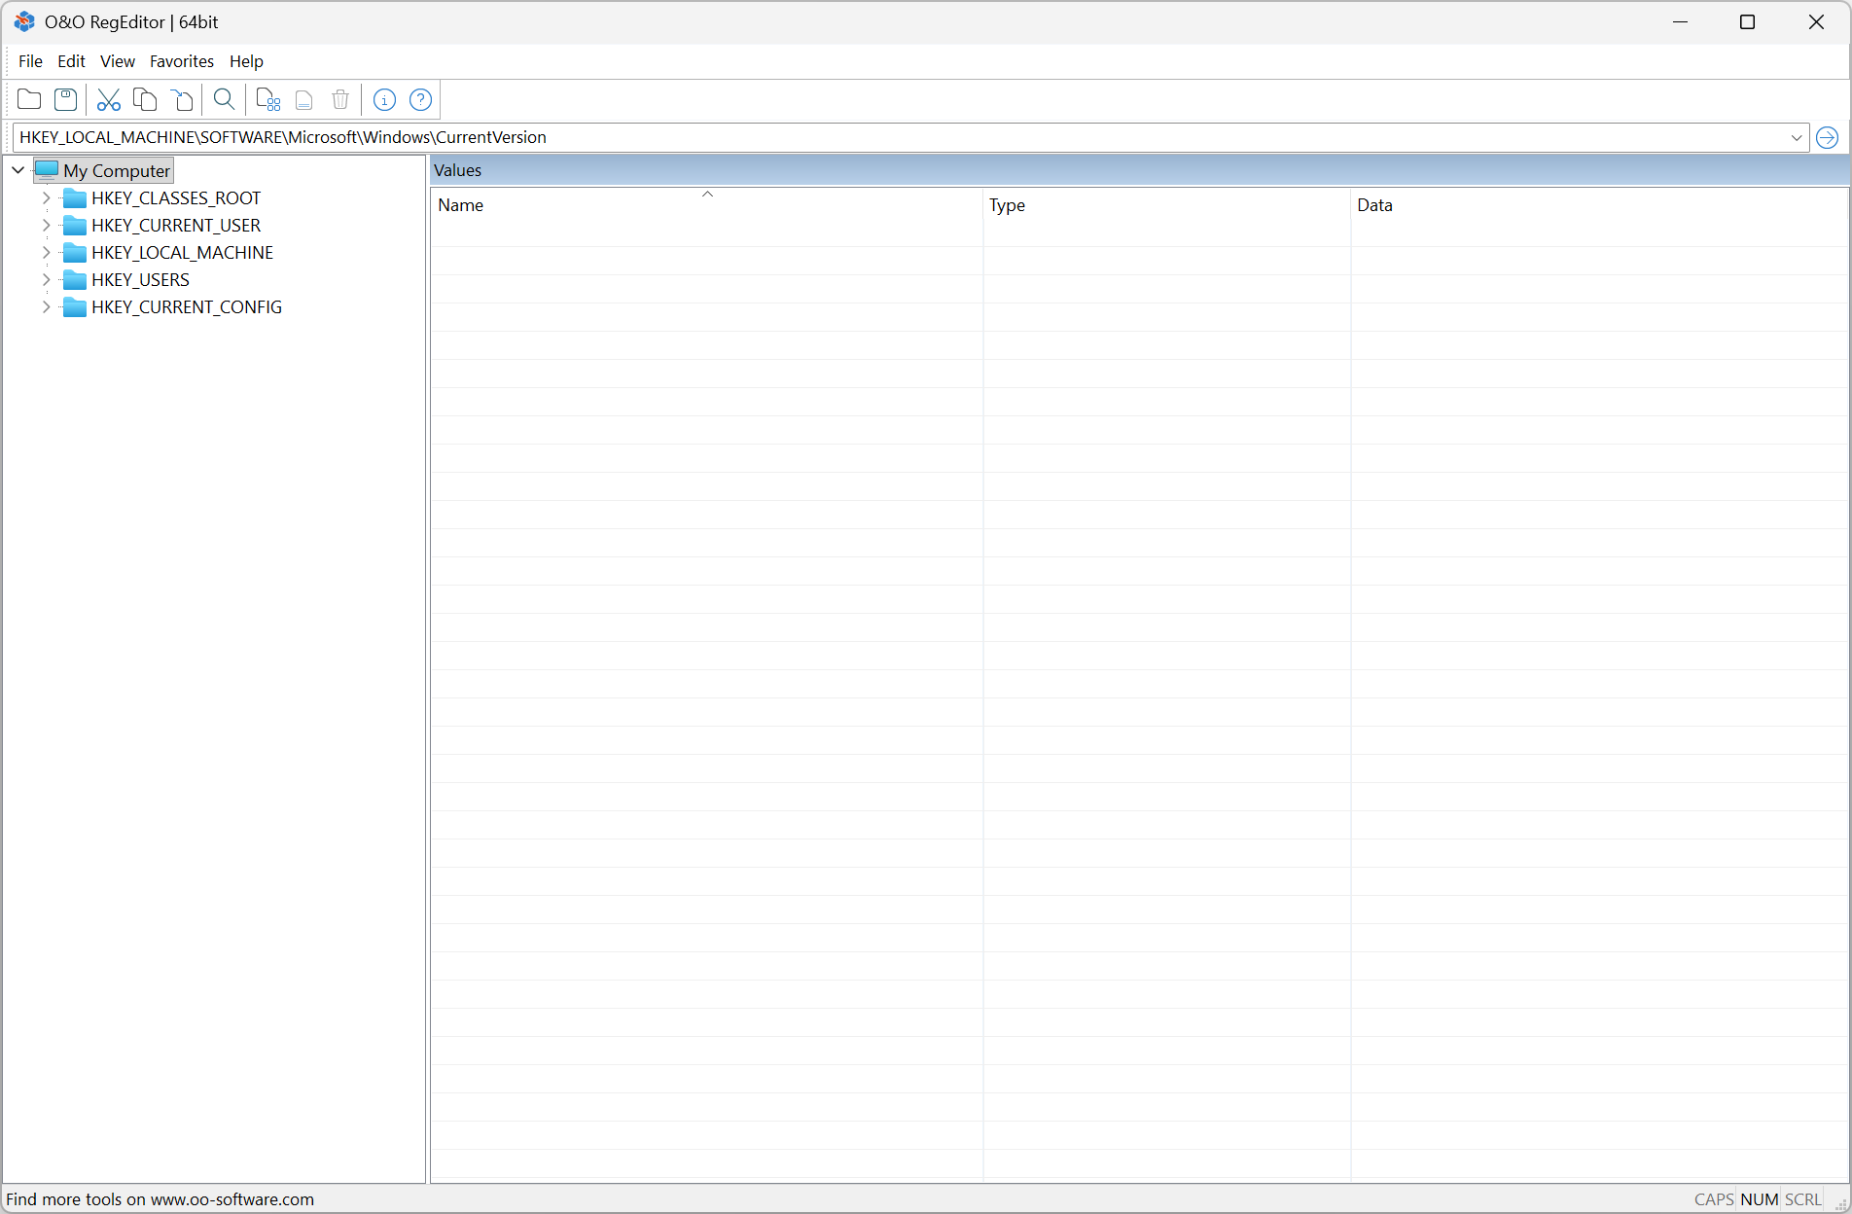The height and width of the screenshot is (1214, 1852).
Task: Click the window resize grip in status bar
Action: (1840, 1203)
